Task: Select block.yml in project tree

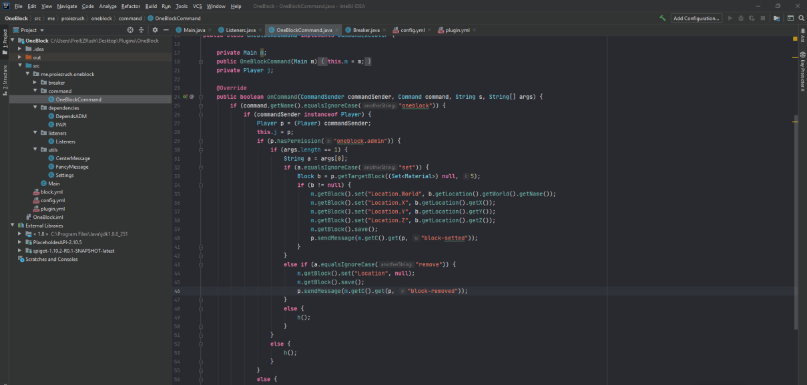Action: (x=51, y=192)
